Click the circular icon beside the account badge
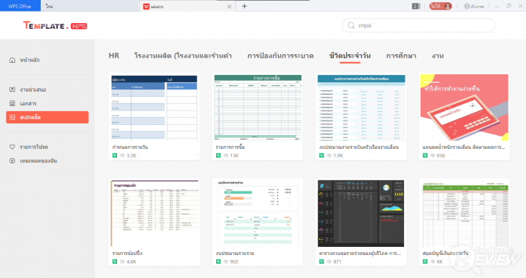This screenshot has height=278, width=526. [467, 6]
